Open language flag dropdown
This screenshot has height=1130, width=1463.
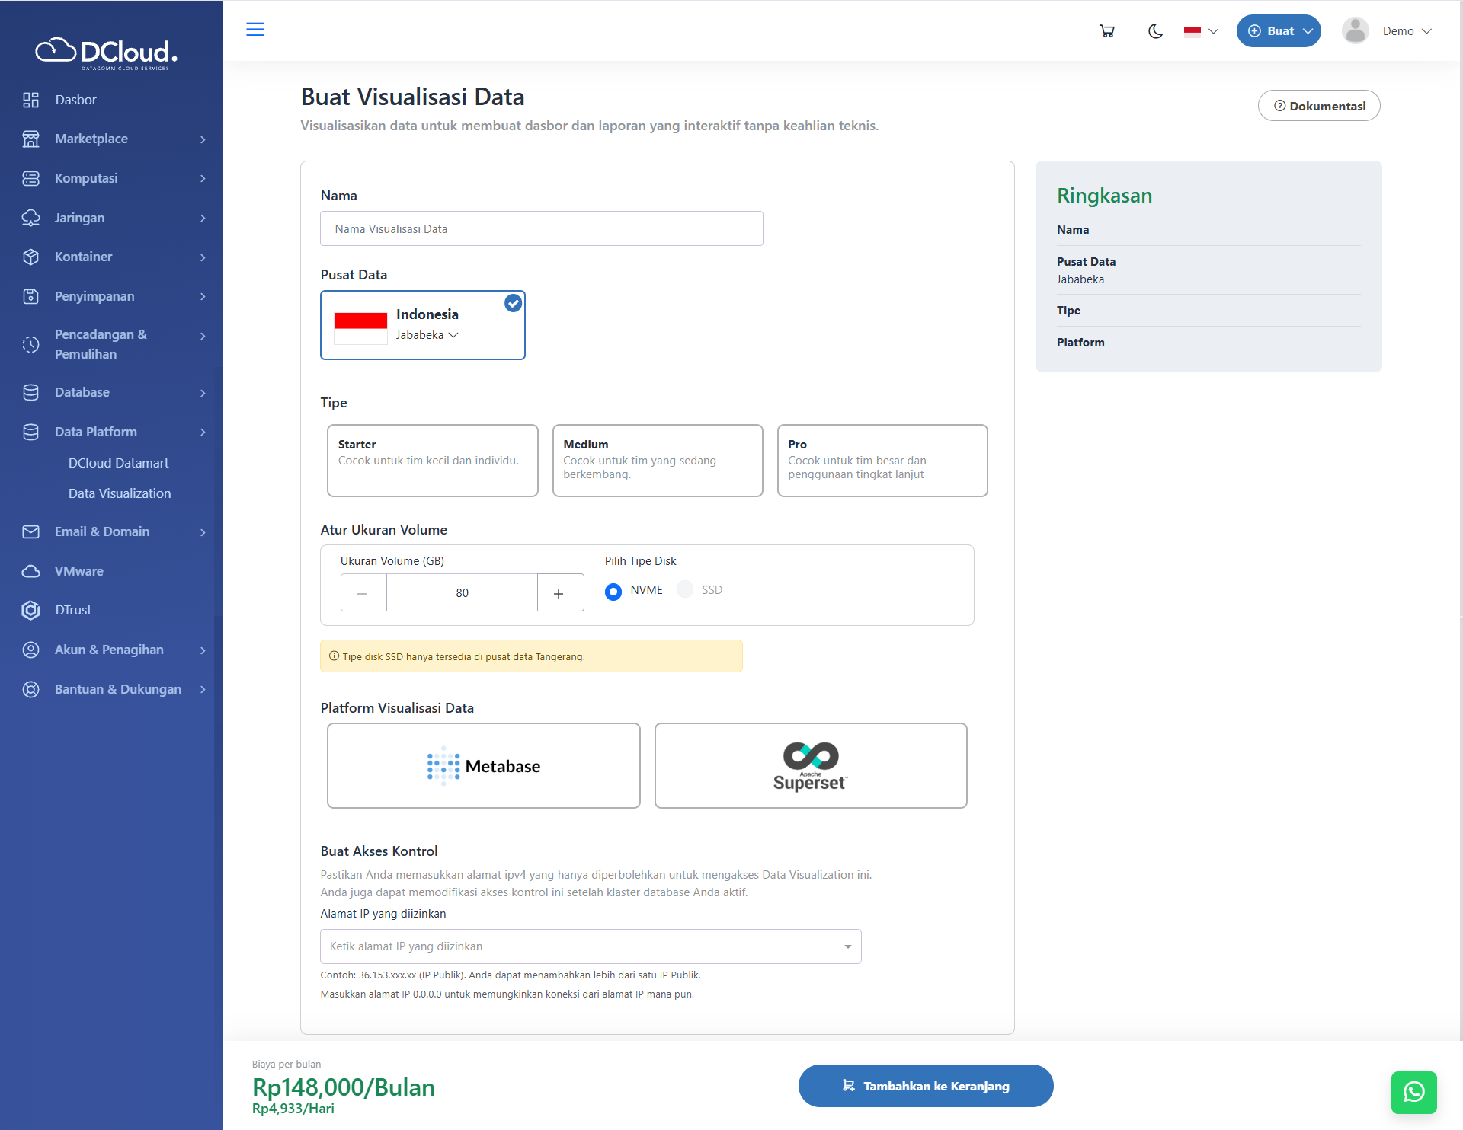point(1201,31)
